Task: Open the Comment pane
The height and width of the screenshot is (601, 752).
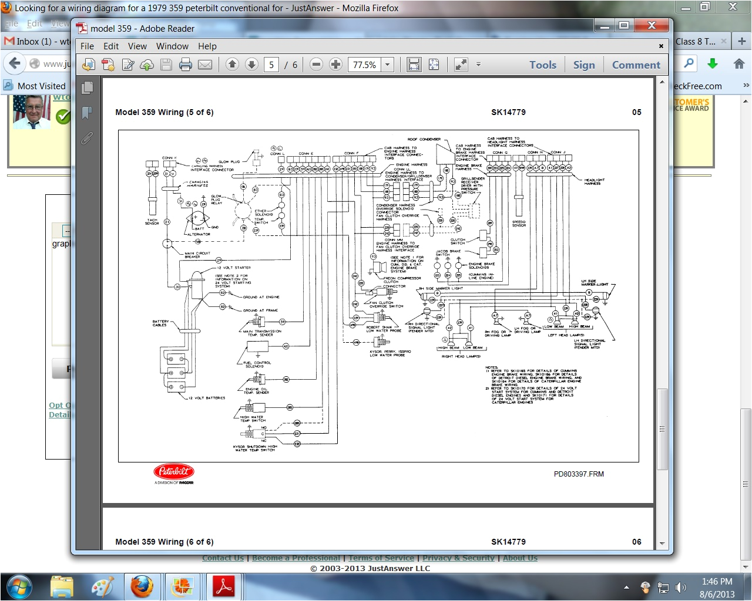Action: tap(636, 65)
